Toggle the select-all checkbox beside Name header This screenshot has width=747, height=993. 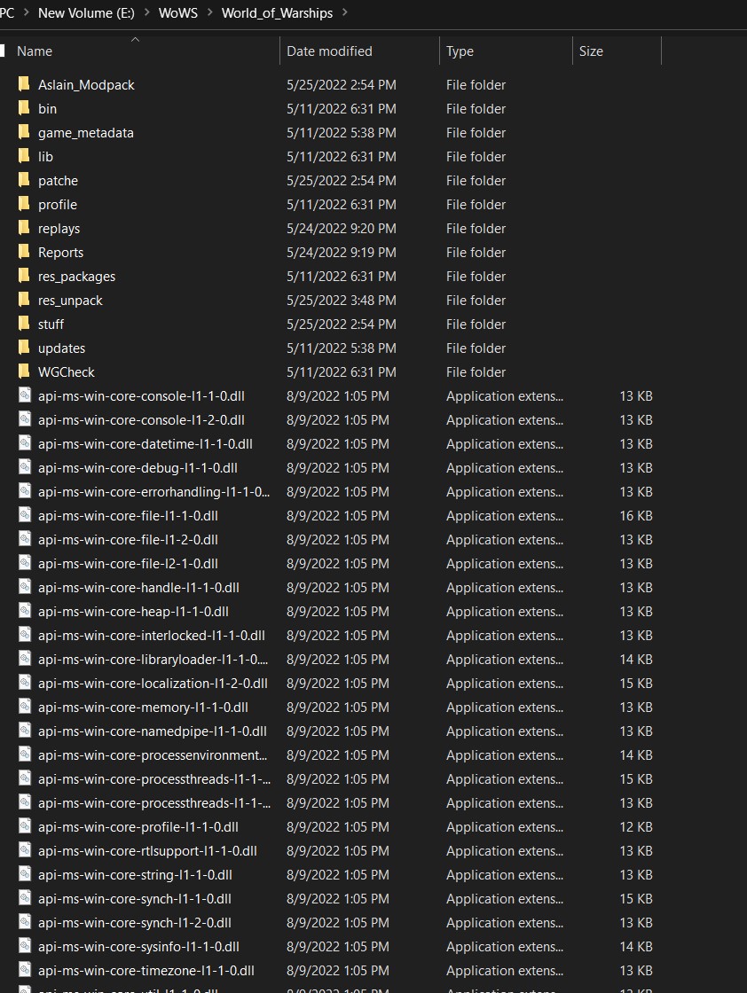tap(3, 51)
